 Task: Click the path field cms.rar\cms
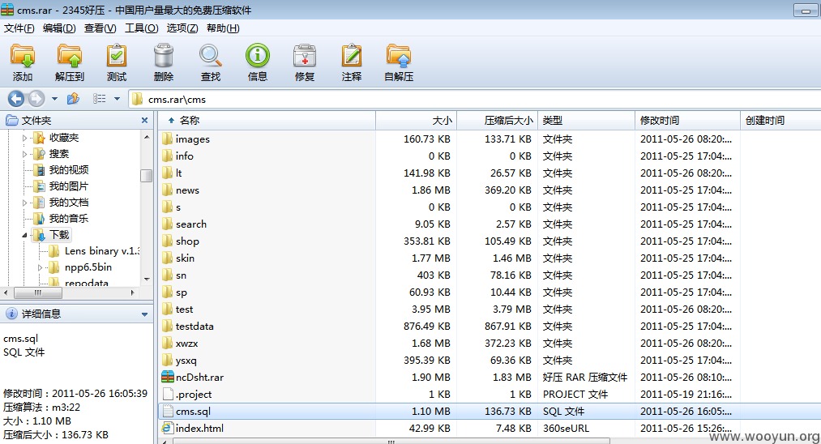click(x=474, y=99)
